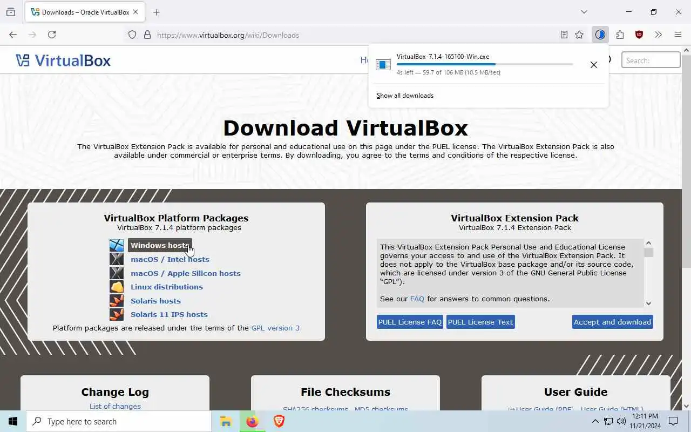Viewport: 691px width, 432px height.
Task: Open the uBlock Origin extension icon
Action: pyautogui.click(x=639, y=35)
